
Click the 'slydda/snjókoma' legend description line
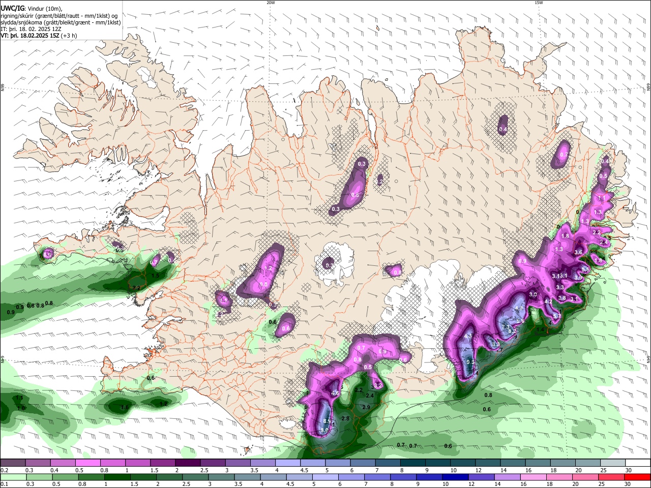(x=61, y=22)
